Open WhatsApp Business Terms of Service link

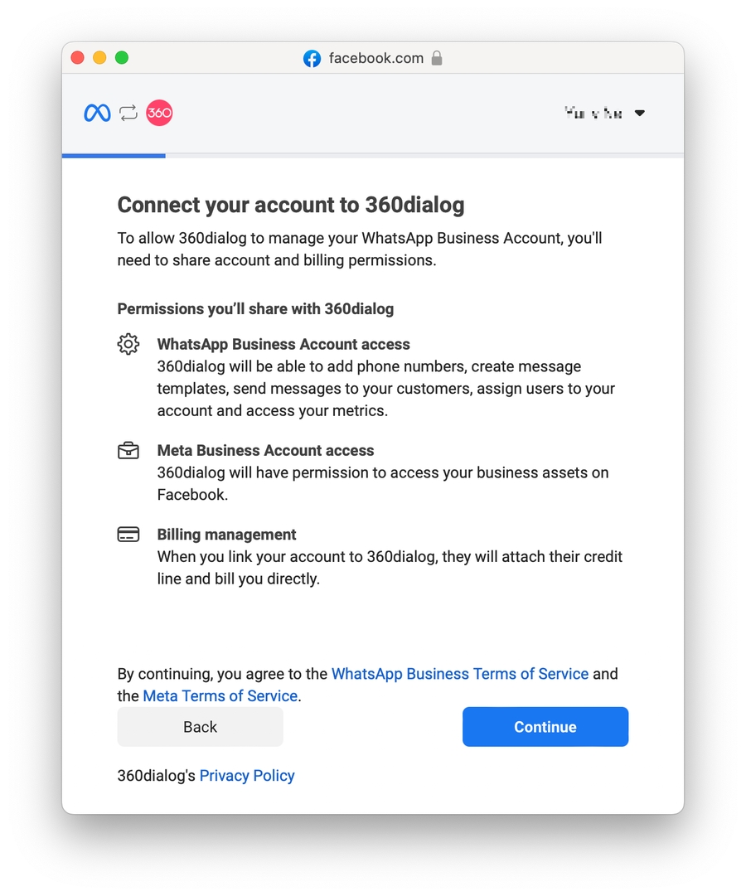(x=460, y=674)
